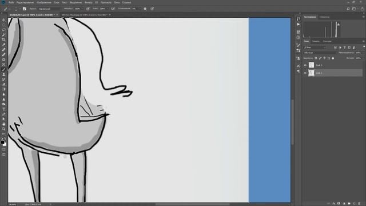The width and height of the screenshot is (366, 206).
Task: Toggle pressure for size button
Action: pyautogui.click(x=152, y=9)
